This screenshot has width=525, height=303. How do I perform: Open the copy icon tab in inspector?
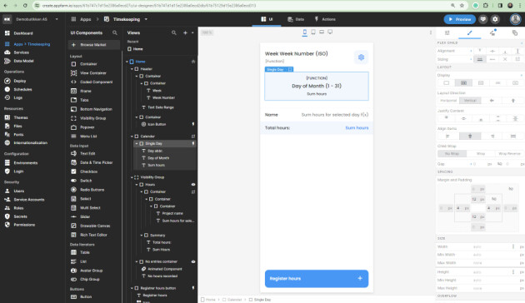pyautogui.click(x=515, y=32)
